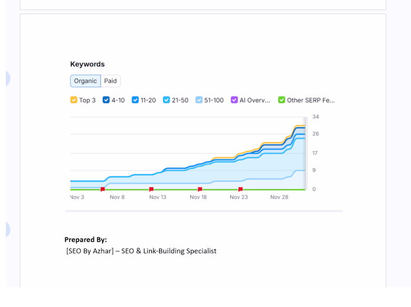
Task: Open the red flag note near Nov 13
Action: point(151,189)
